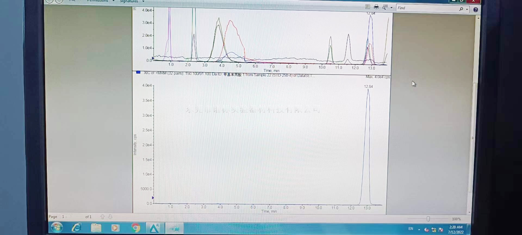522x235 pixels.
Task: Open the Help question mark icon
Action: [x=475, y=10]
